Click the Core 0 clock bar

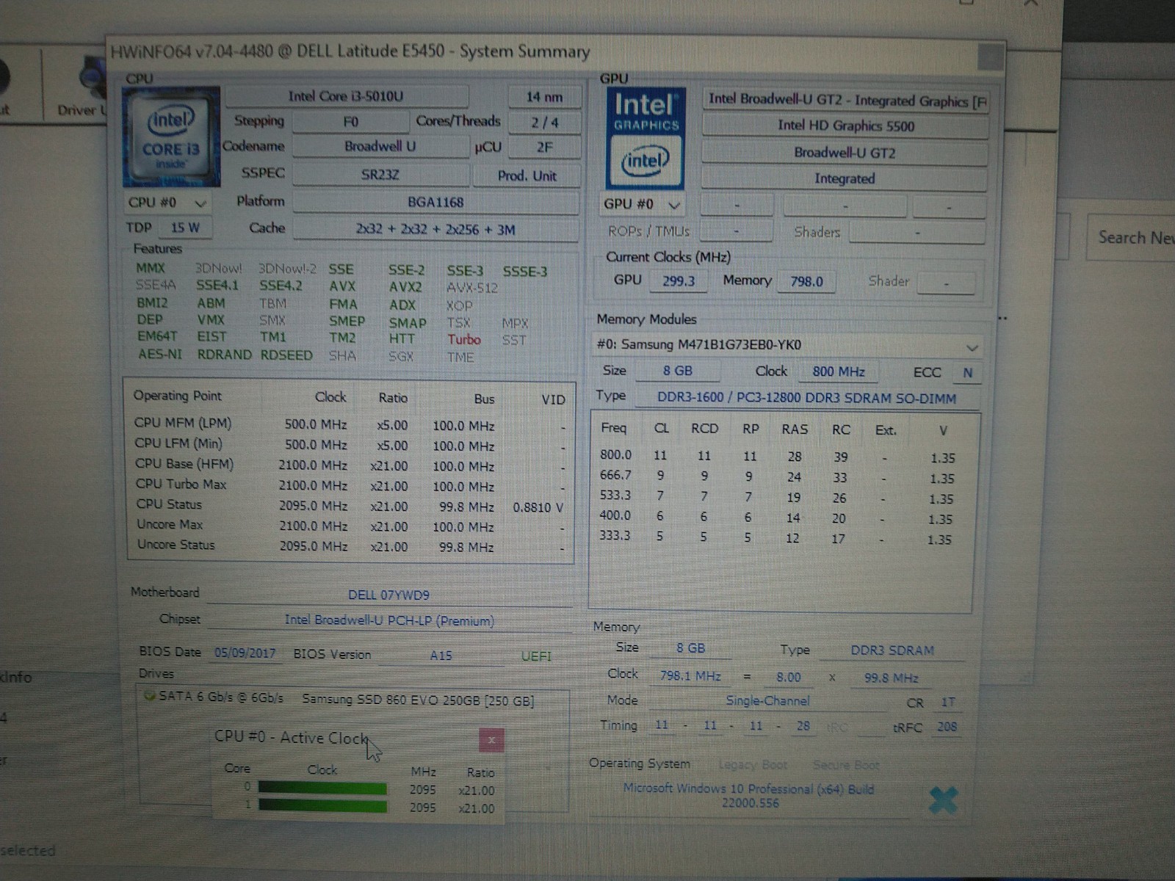point(322,788)
